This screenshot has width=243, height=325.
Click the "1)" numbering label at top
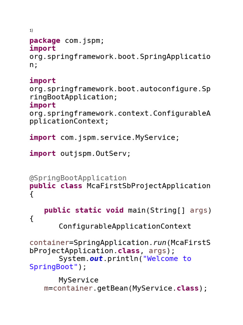tap(31, 30)
